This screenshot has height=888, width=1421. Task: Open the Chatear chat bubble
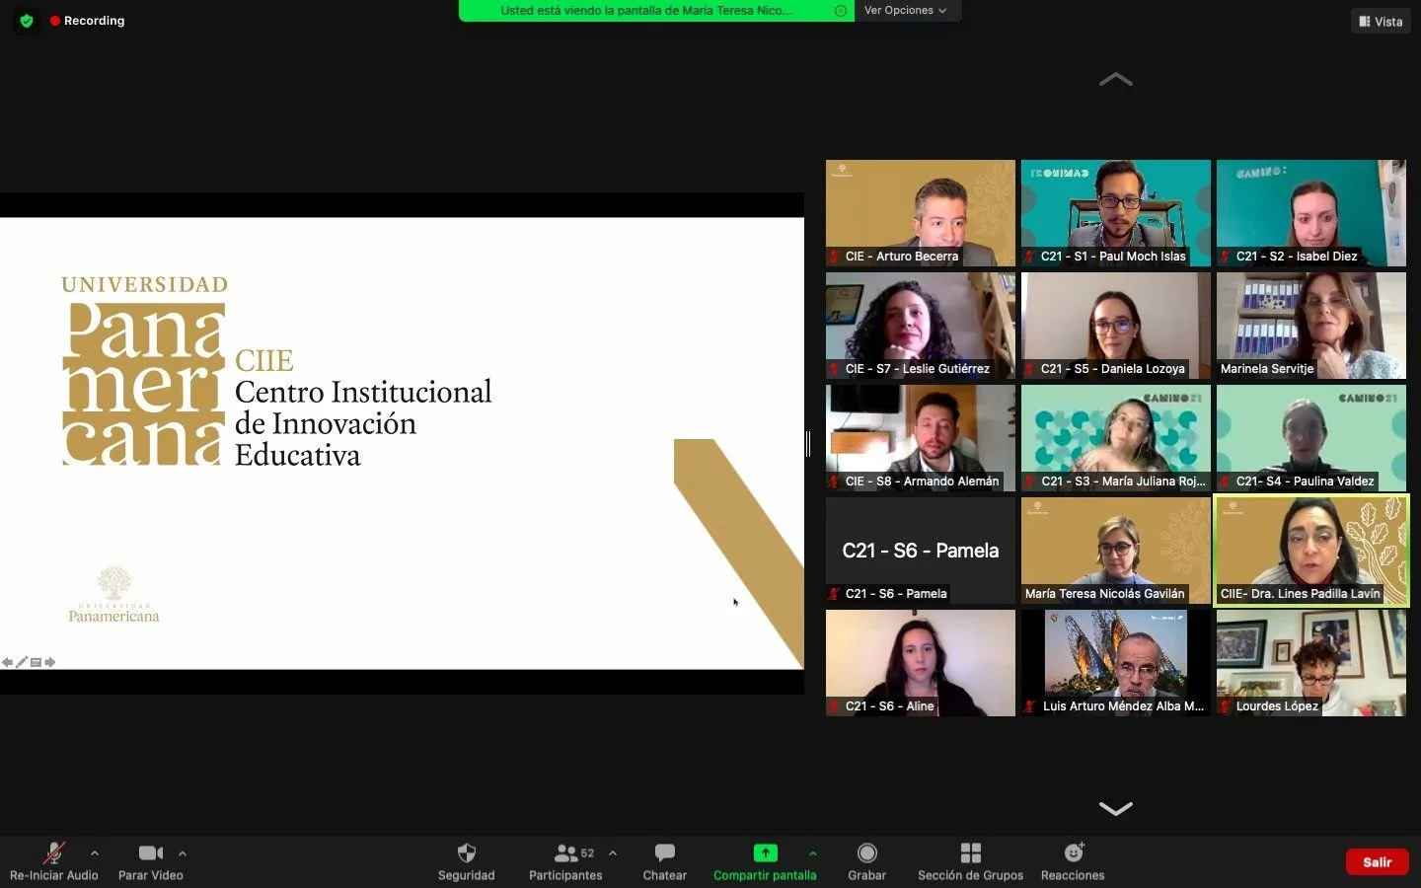click(x=665, y=852)
